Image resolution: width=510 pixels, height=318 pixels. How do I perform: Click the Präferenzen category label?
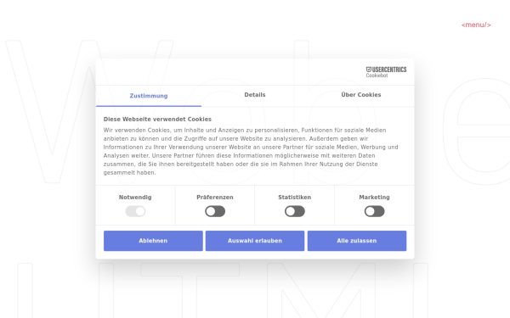pos(215,198)
